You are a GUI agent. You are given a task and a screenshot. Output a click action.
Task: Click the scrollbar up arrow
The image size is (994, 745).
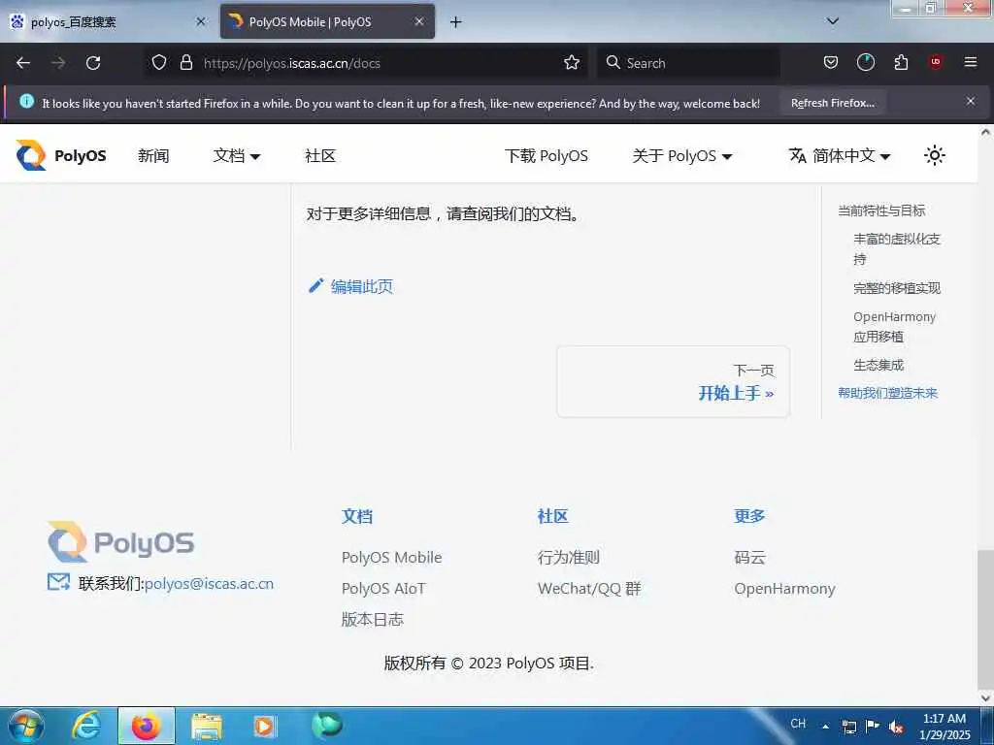tap(985, 132)
